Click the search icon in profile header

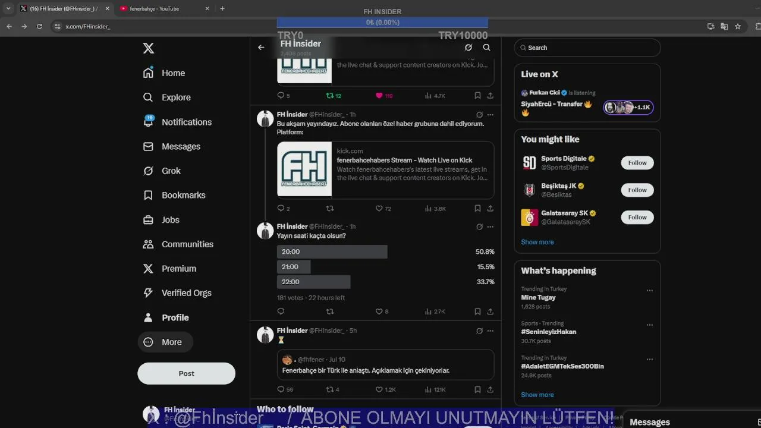click(487, 48)
